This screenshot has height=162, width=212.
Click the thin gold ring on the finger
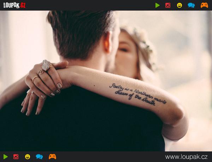35,79
